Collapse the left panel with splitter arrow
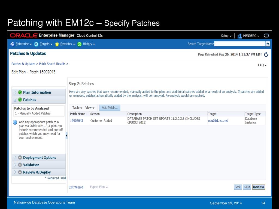The height and width of the screenshot is (209, 279). [x=66, y=136]
